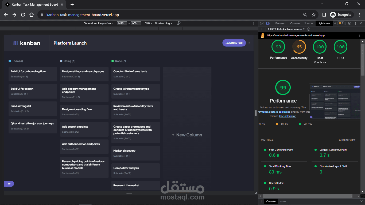Open the Build UI for onboarding flow card

[33, 74]
